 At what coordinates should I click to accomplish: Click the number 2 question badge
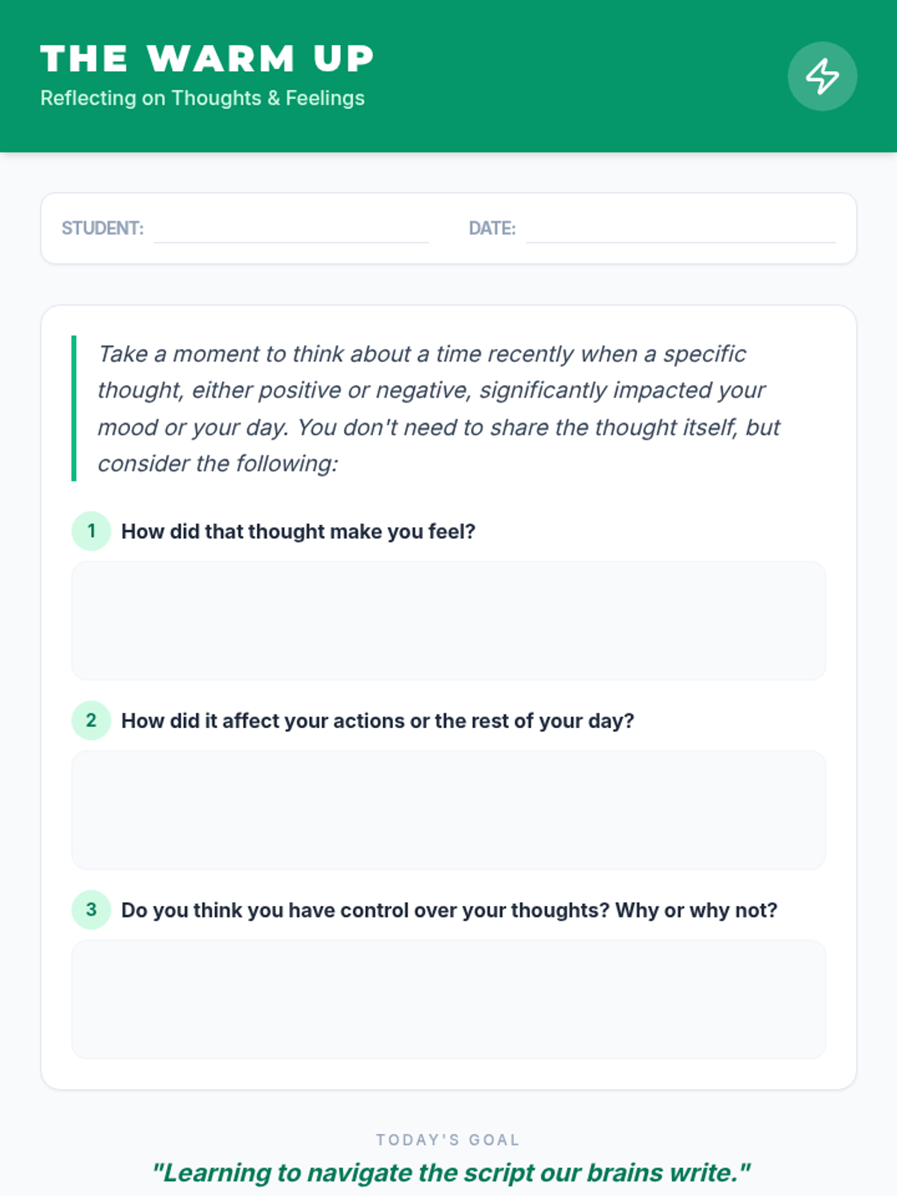(91, 721)
